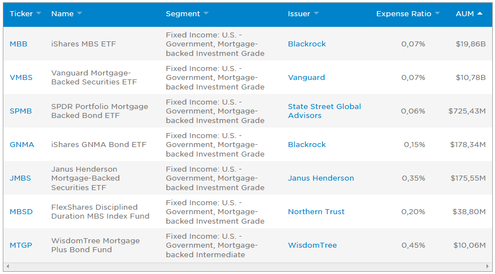Open the GNMA ticker link

pyautogui.click(x=22, y=144)
